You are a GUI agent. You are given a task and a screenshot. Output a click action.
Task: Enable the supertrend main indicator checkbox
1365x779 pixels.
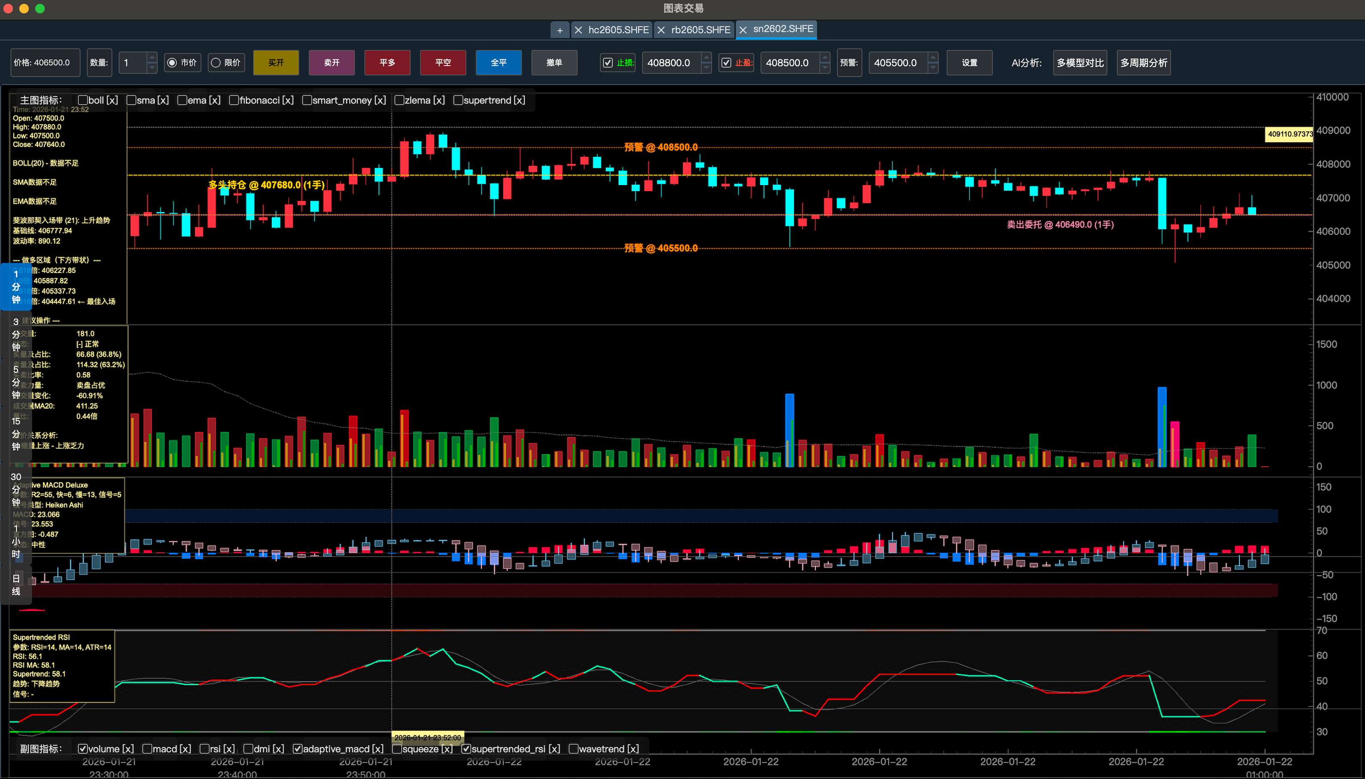tap(458, 101)
